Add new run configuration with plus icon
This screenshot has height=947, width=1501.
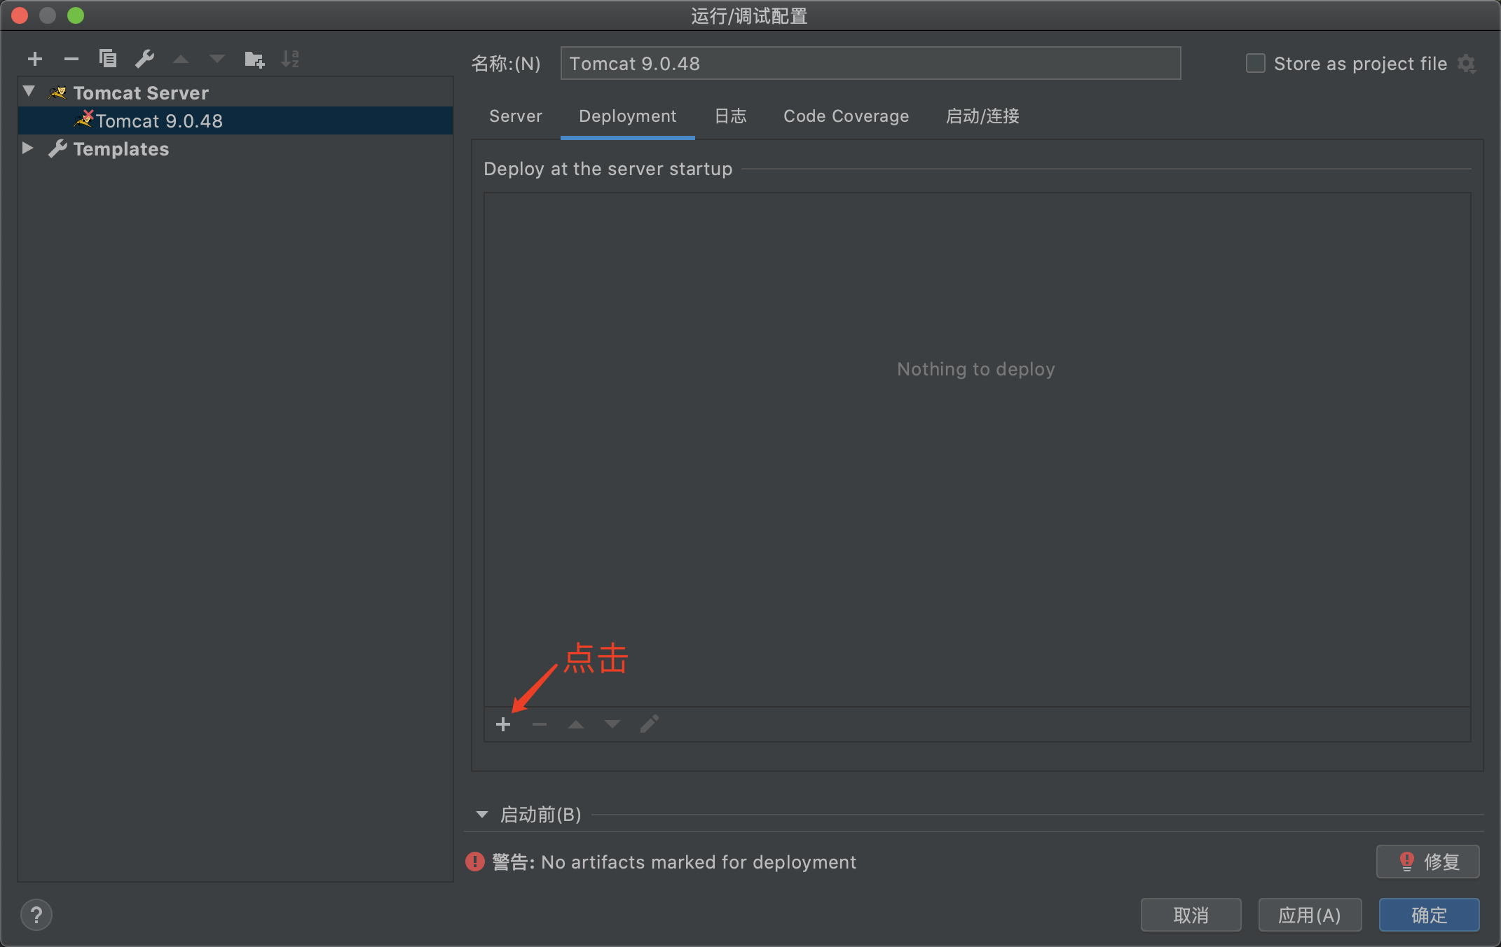tap(35, 59)
